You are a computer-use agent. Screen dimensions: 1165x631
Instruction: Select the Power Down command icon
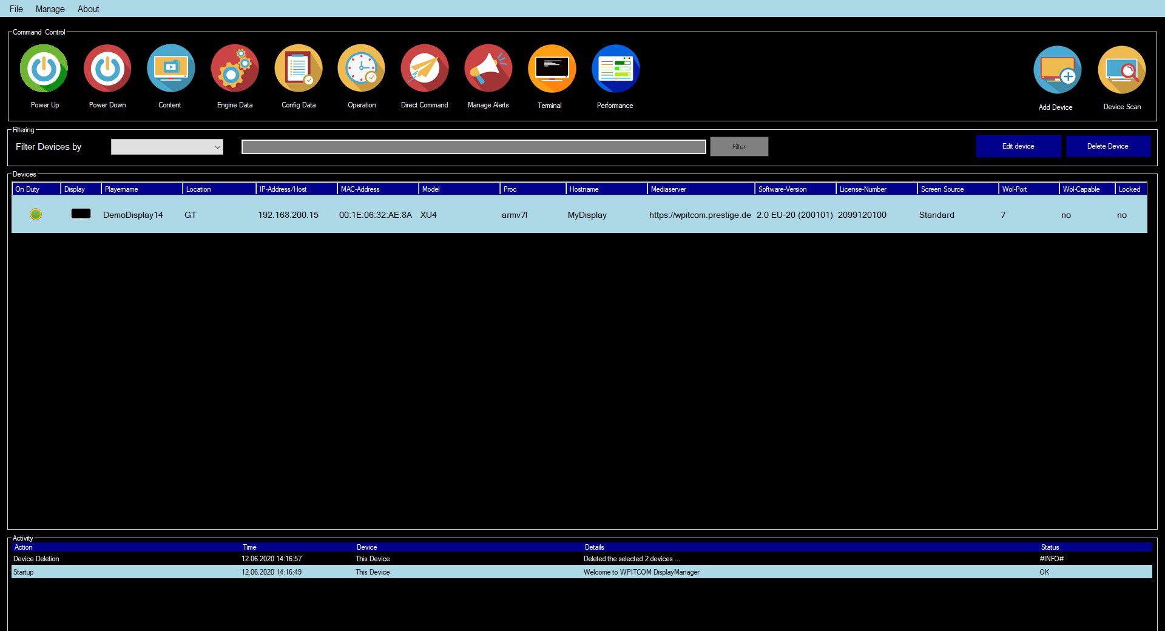coord(107,69)
